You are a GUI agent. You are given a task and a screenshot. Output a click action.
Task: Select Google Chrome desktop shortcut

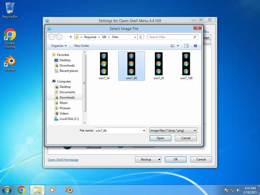point(10,39)
